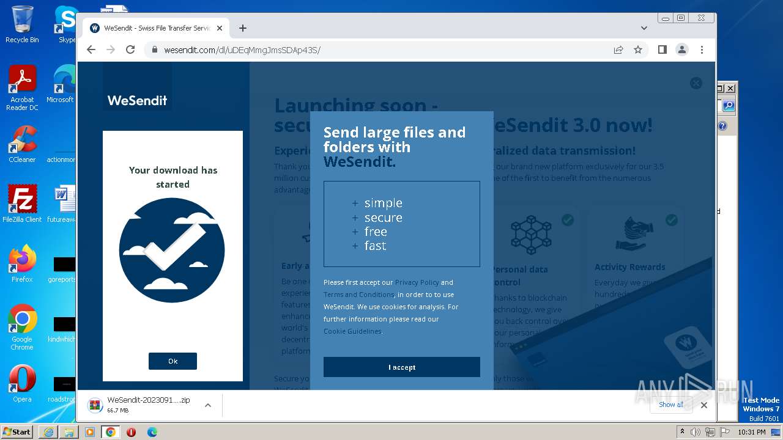Open Opera taskbar icon
The height and width of the screenshot is (440, 783).
click(131, 432)
